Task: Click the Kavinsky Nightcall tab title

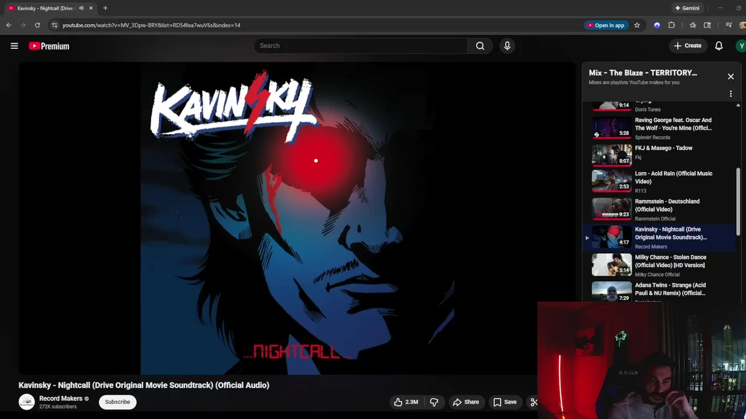Action: click(x=45, y=8)
